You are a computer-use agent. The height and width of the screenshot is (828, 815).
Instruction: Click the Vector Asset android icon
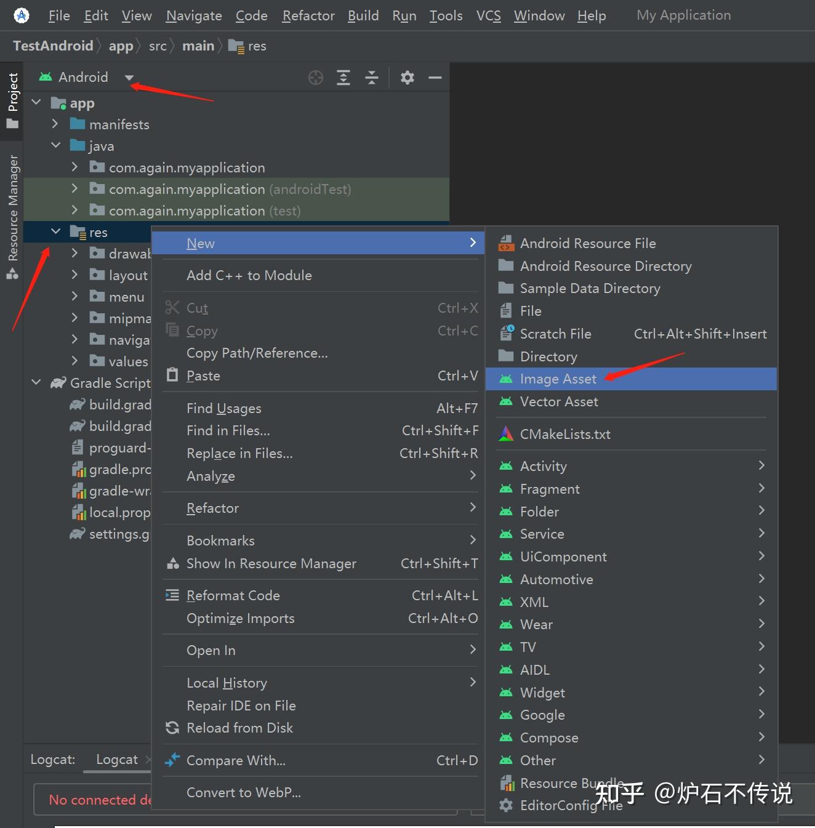506,401
